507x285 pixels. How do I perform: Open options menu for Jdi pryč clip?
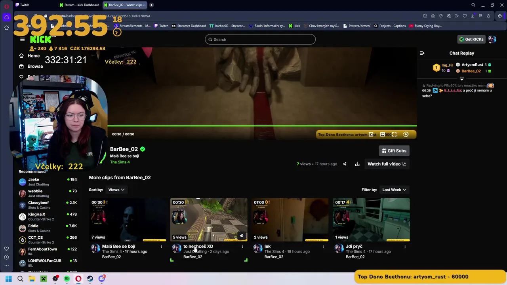pos(405,247)
